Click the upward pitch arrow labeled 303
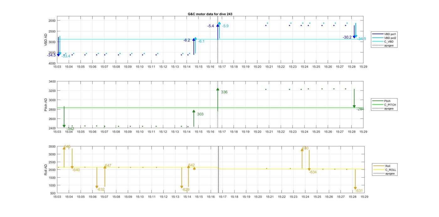 coord(194,118)
